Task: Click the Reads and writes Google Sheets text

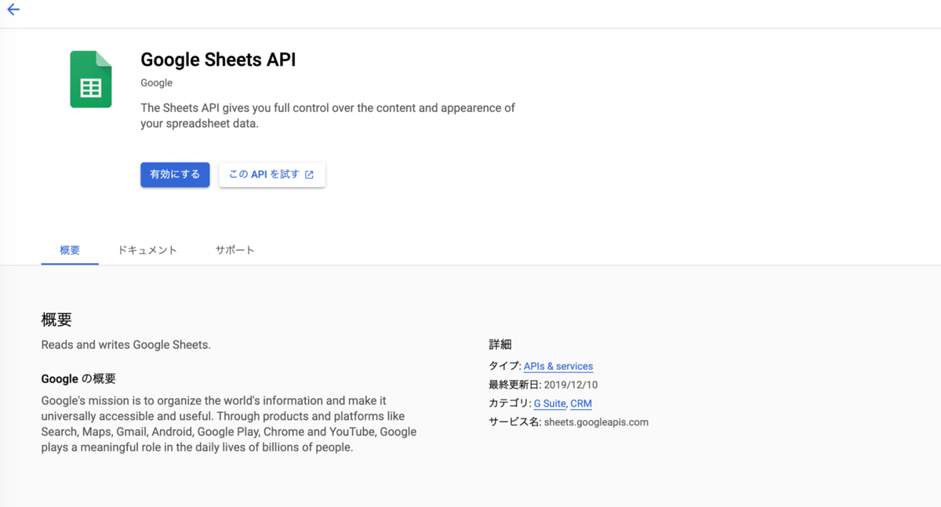Action: 126,345
